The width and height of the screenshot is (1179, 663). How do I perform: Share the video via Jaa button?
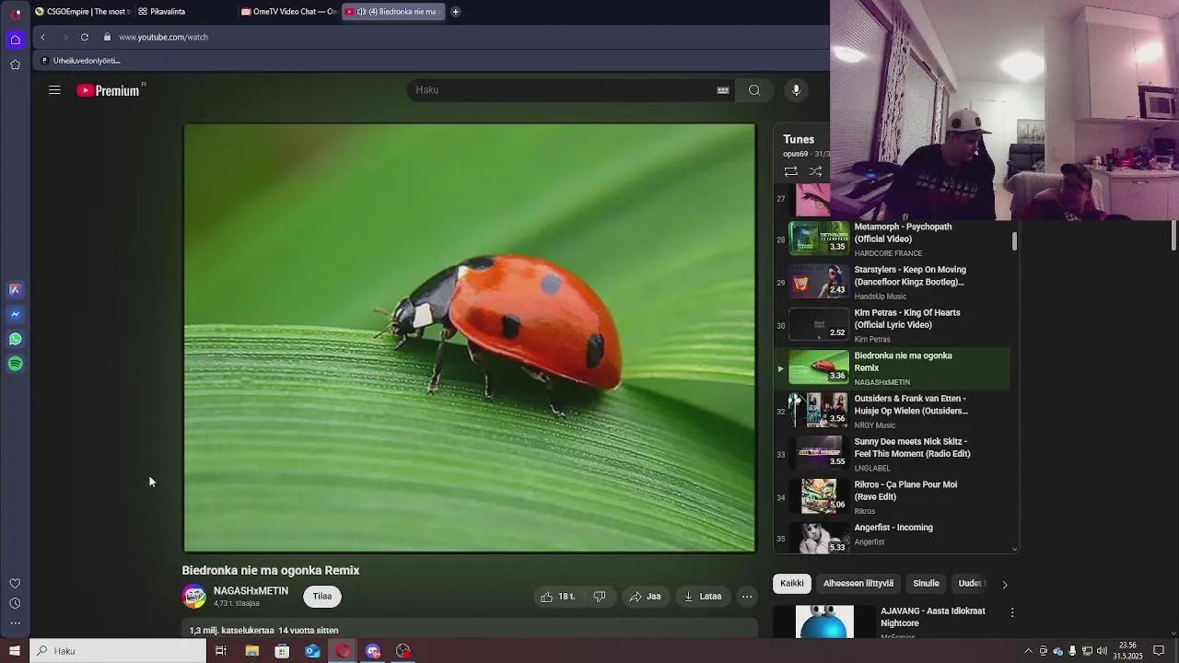(x=645, y=597)
